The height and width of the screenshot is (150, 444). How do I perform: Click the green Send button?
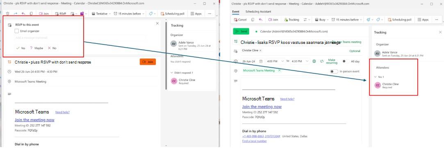coord(241,32)
